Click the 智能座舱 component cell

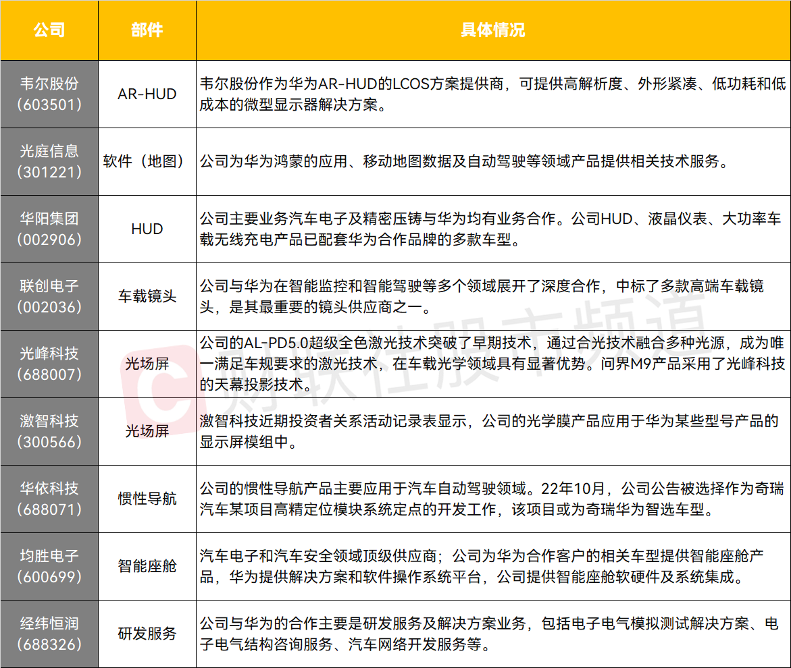147,567
